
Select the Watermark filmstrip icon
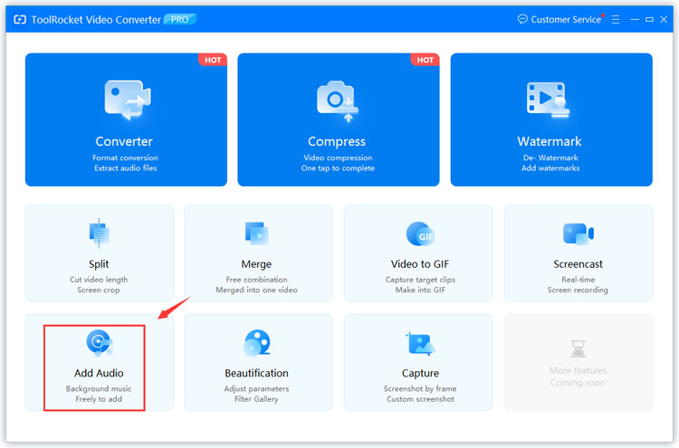coord(548,100)
